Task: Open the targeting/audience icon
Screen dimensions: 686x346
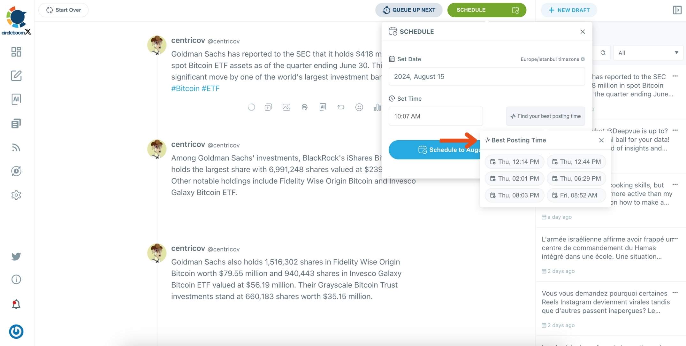Action: [x=304, y=107]
